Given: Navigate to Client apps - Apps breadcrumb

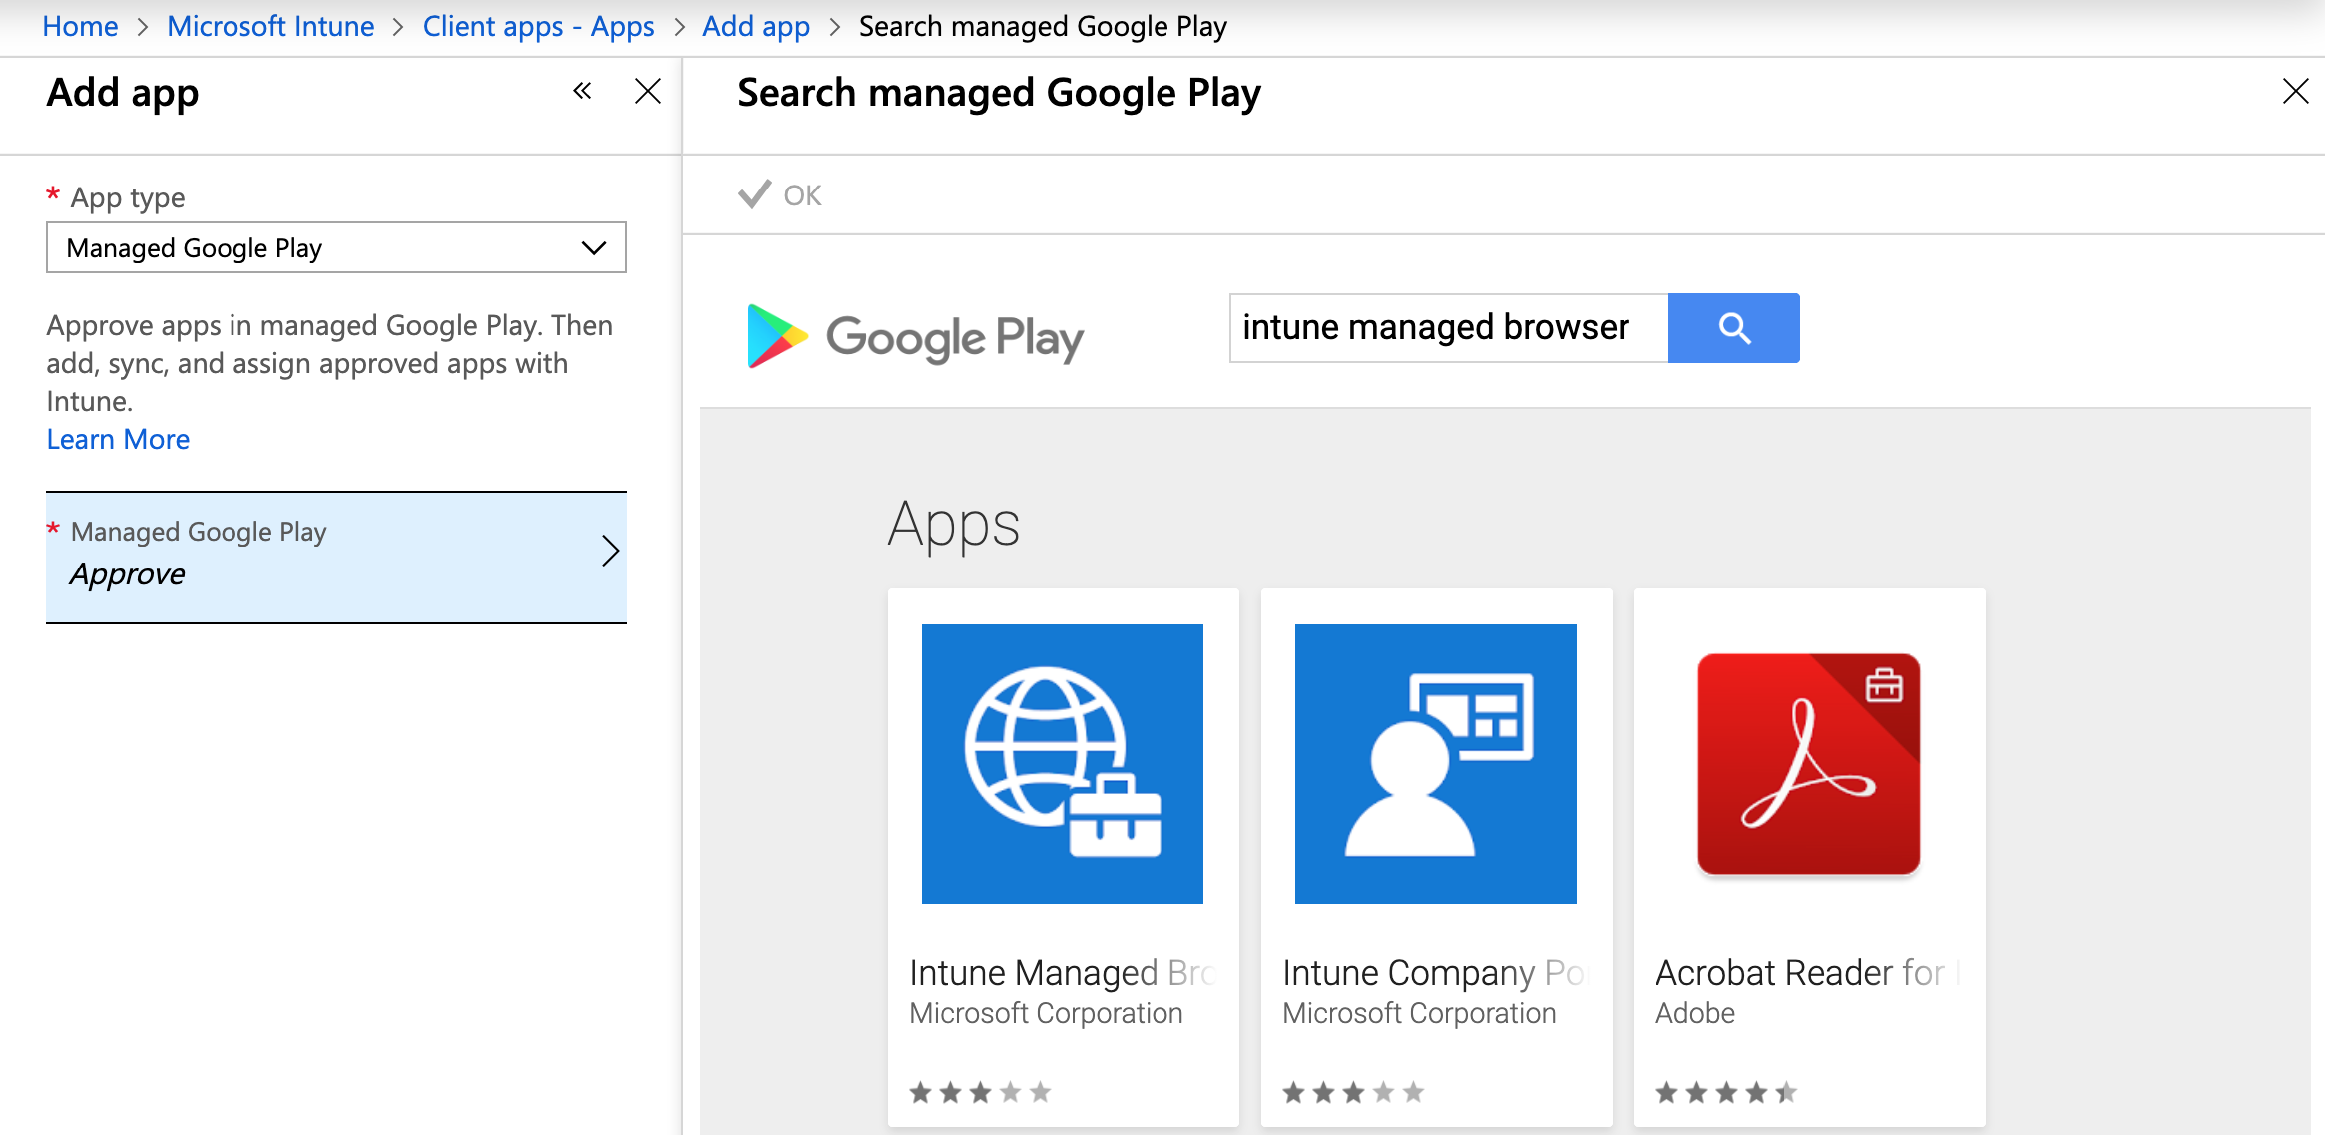Looking at the screenshot, I should click(539, 26).
